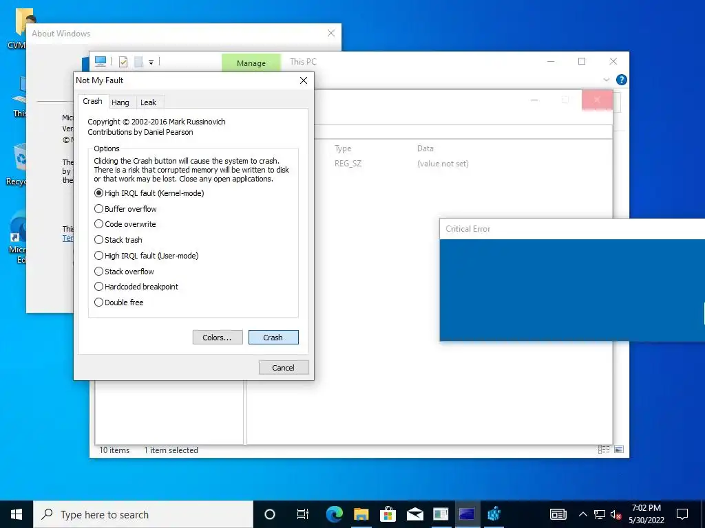Click Properties checkmark icon in quick access toolbar
The image size is (705, 528).
click(x=123, y=62)
